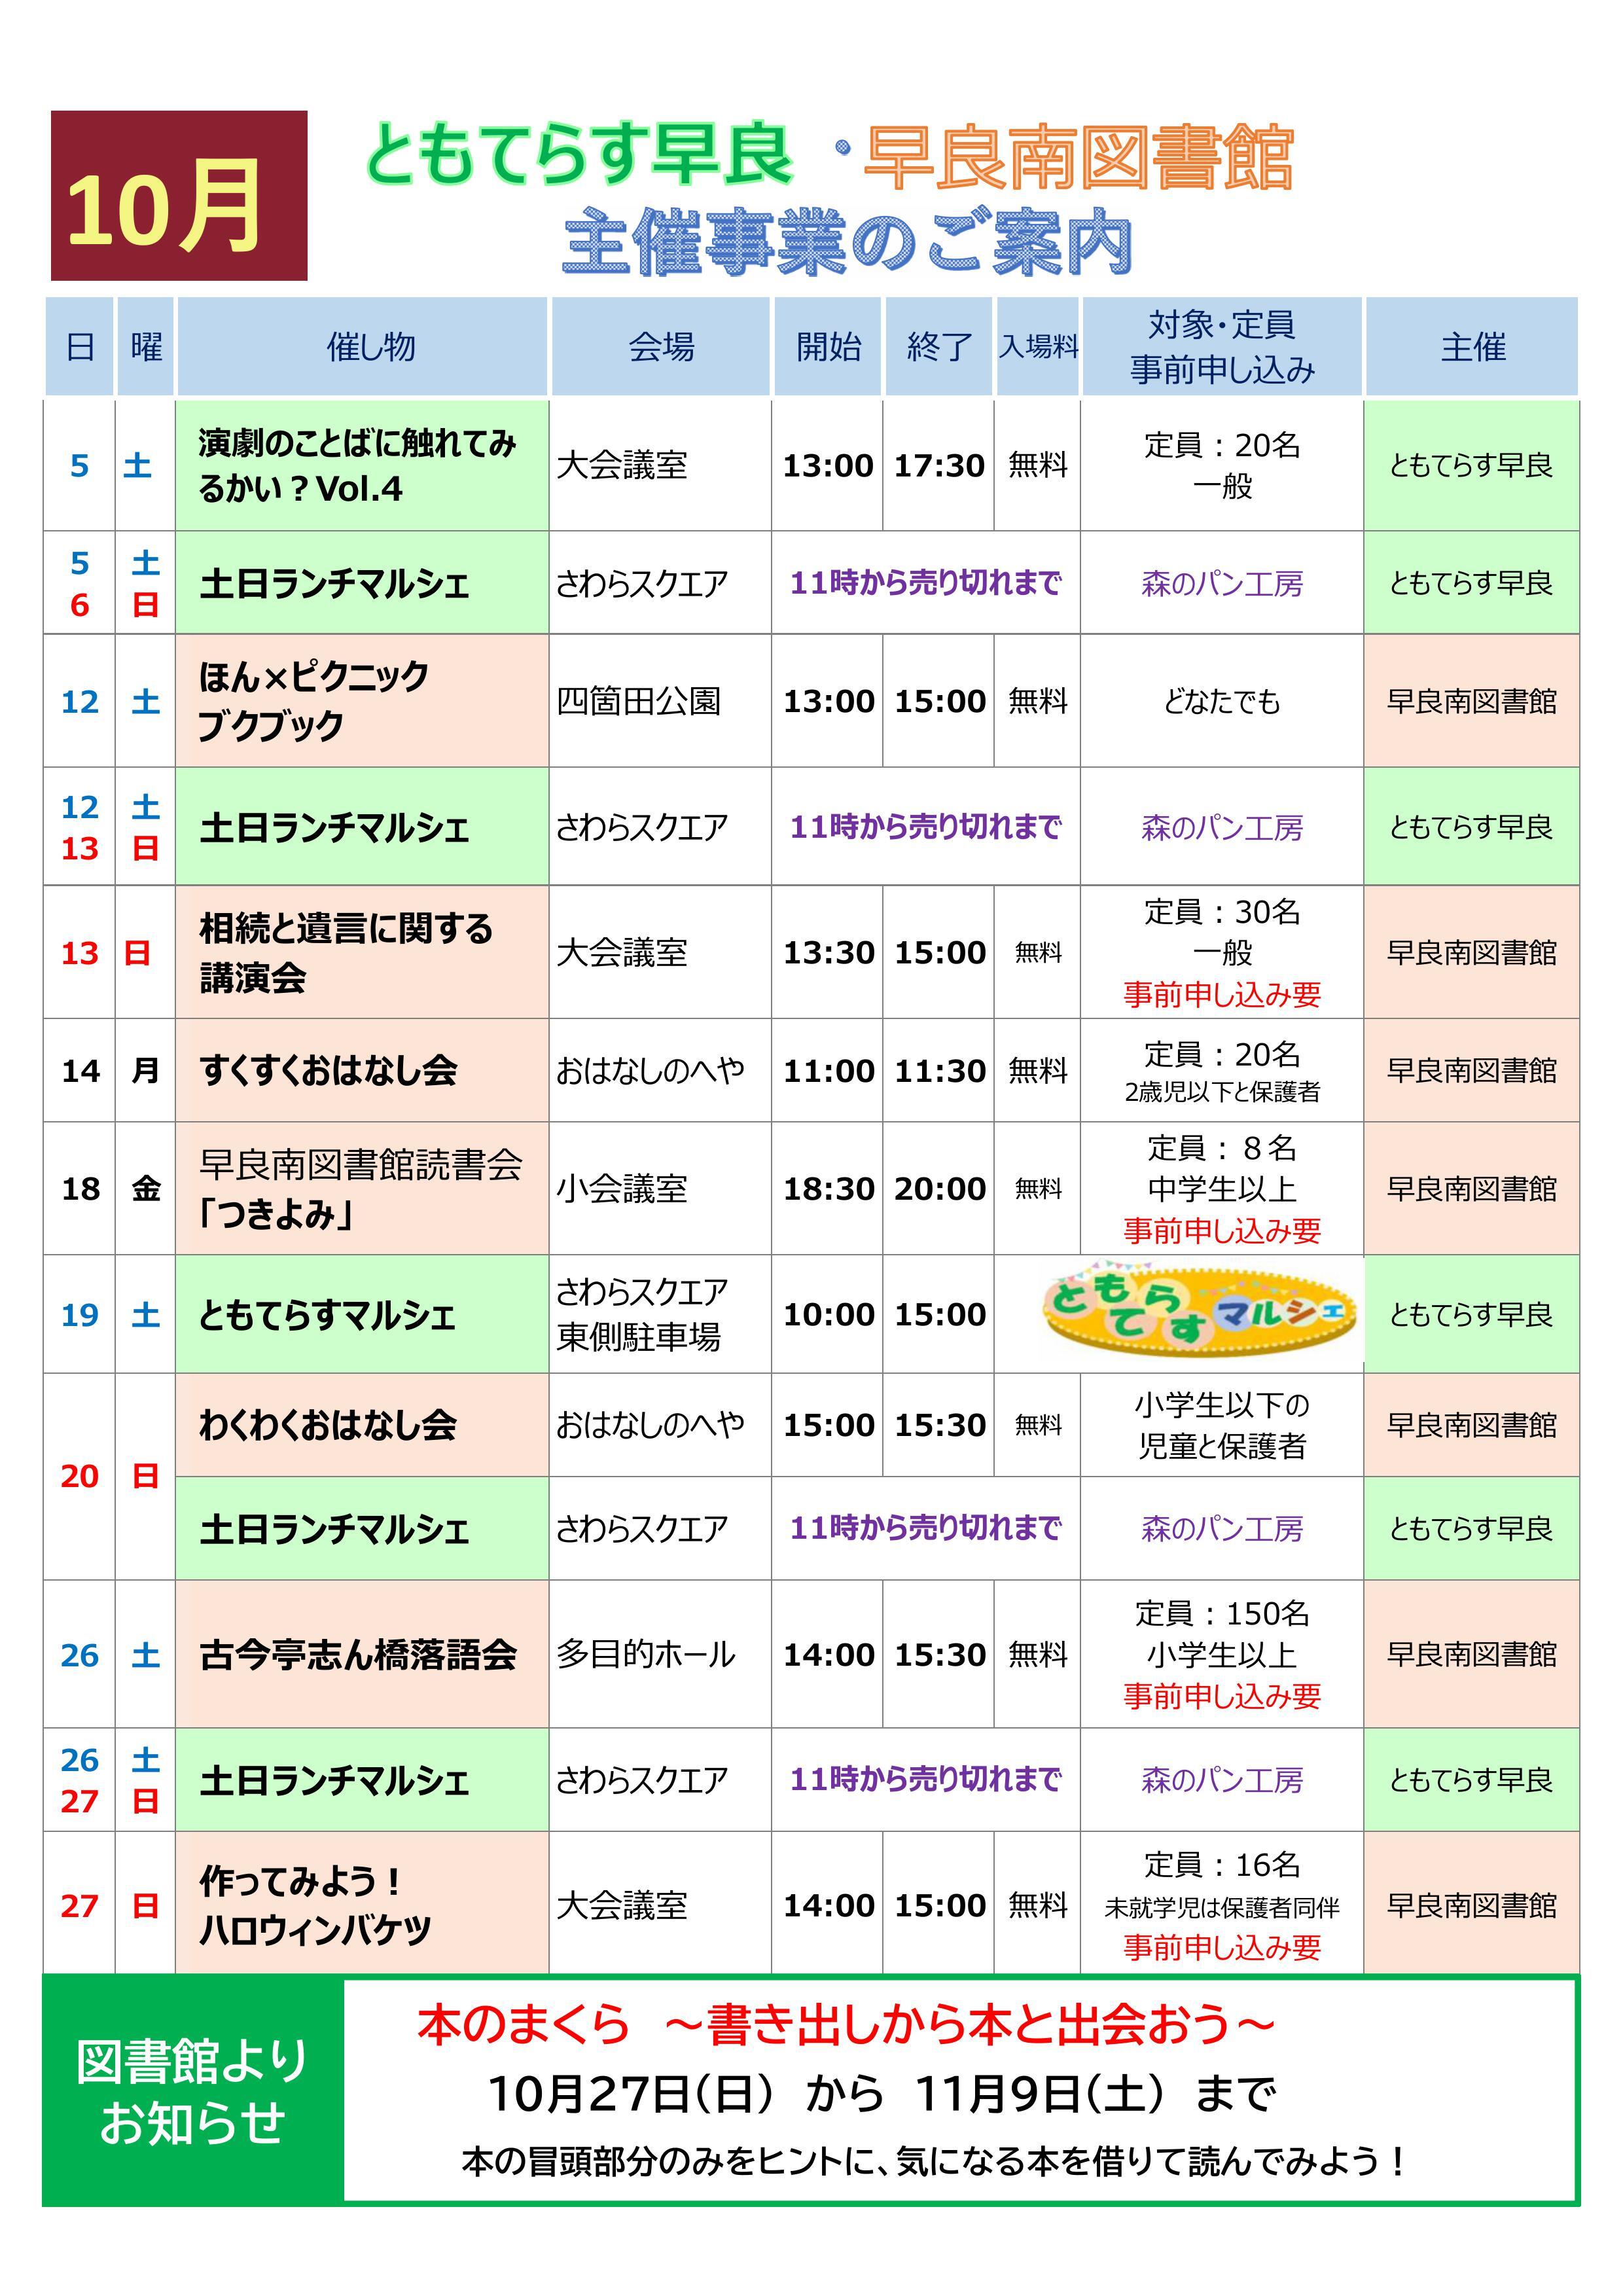Viewport: 1623px width, 2296px height.
Task: Select 土日ランチマルシェ in the 12–13 row
Action: click(335, 827)
